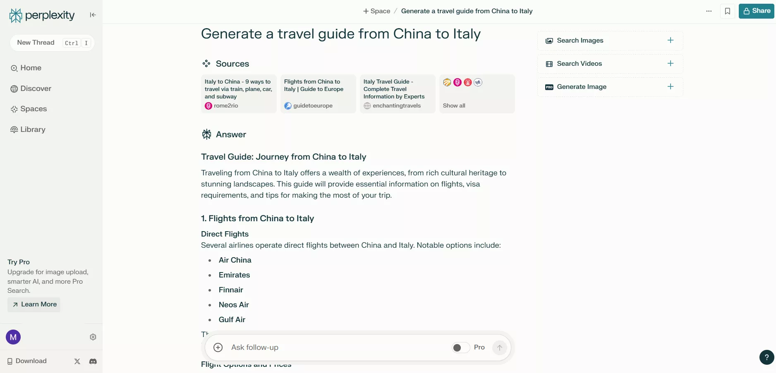Viewport: 776px width, 373px height.
Task: Open the three-dot thread options menu
Action: tap(709, 11)
